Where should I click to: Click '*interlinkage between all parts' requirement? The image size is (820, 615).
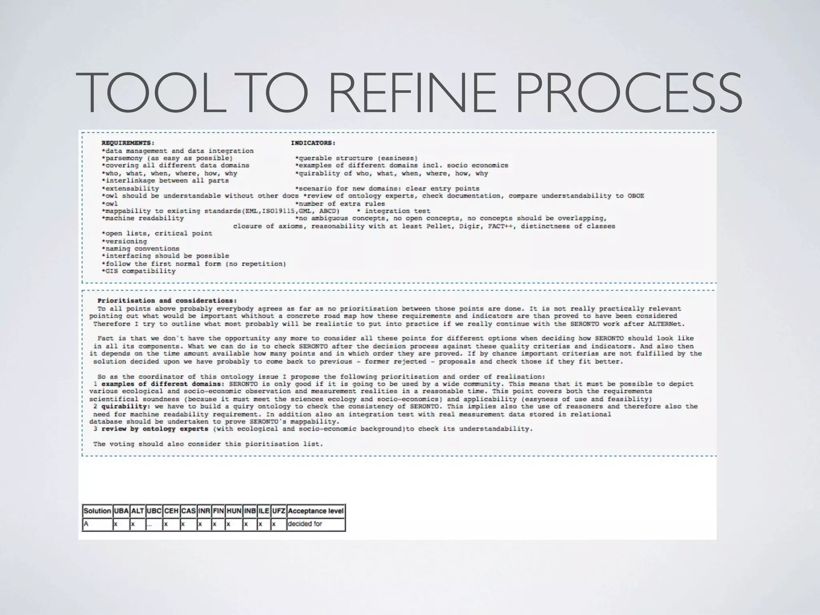point(165,181)
